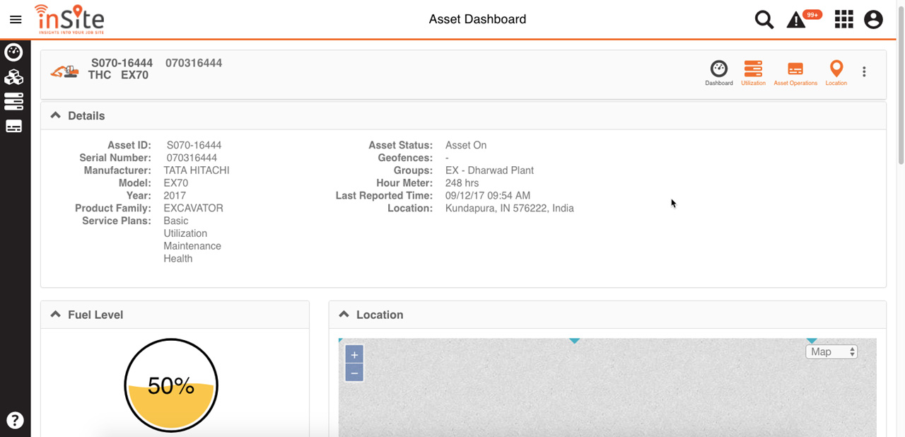Click 'THC' text in the header
Image resolution: width=905 pixels, height=437 pixels.
pyautogui.click(x=100, y=75)
